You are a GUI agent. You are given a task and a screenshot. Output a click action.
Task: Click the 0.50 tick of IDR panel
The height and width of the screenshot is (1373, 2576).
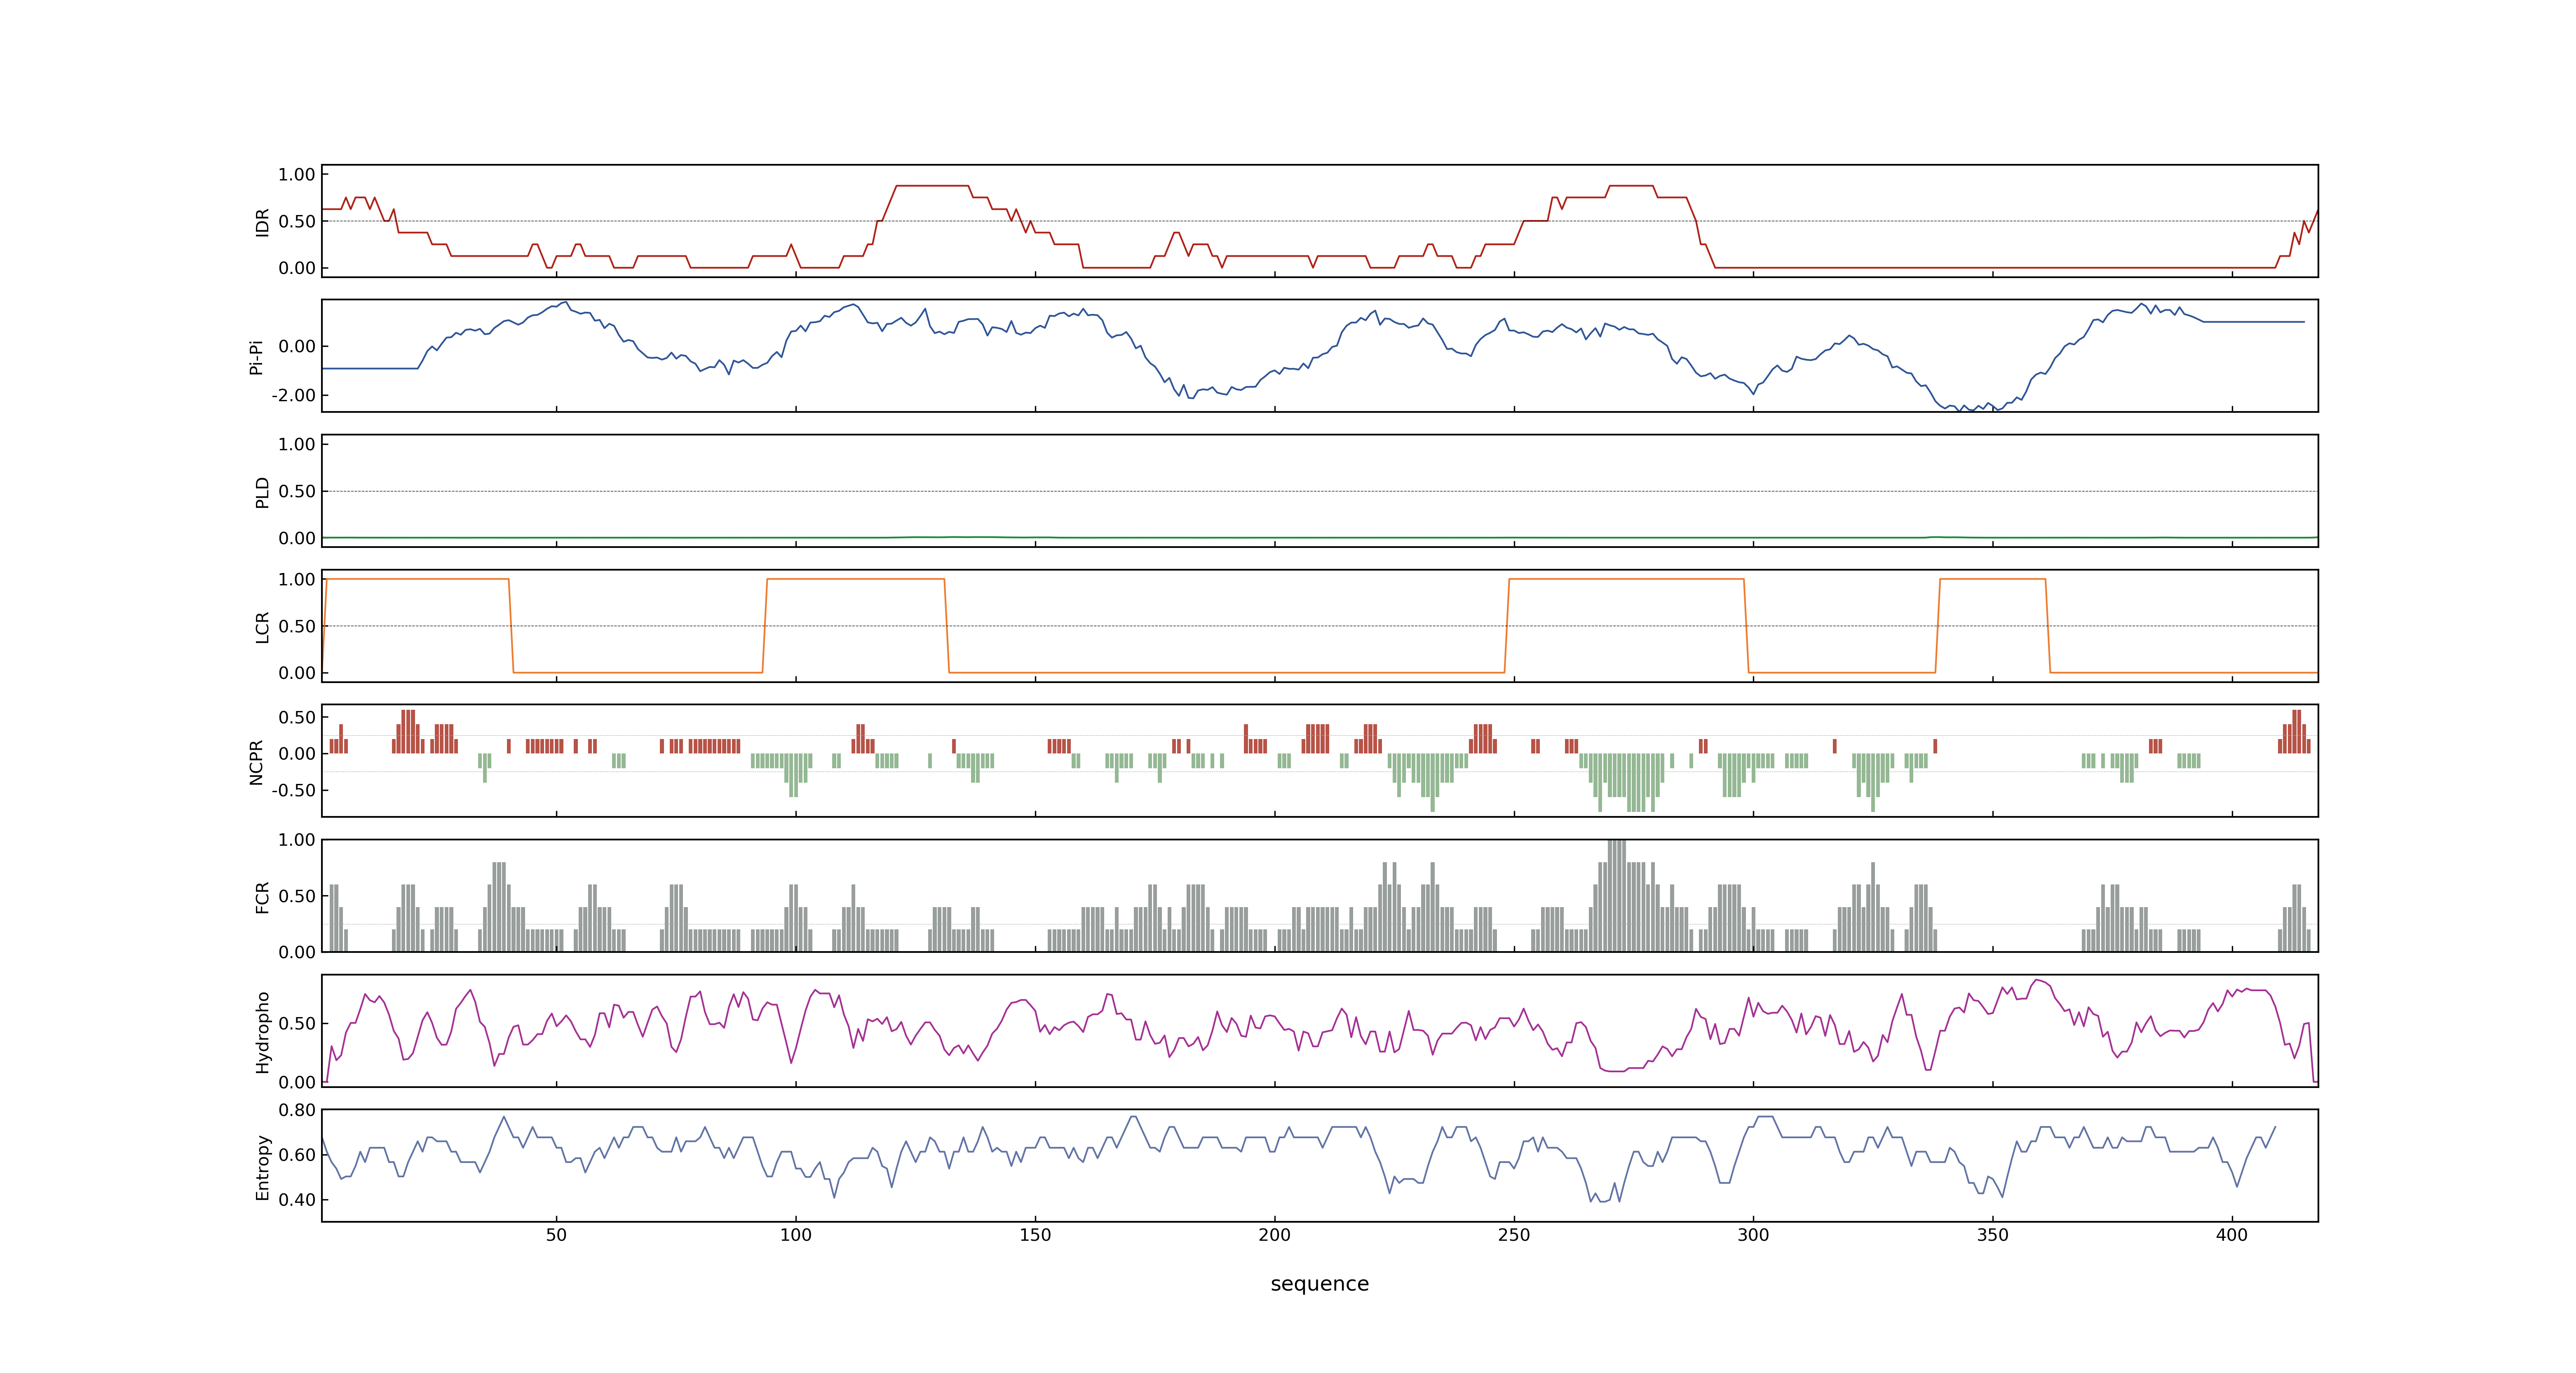pyautogui.click(x=297, y=222)
